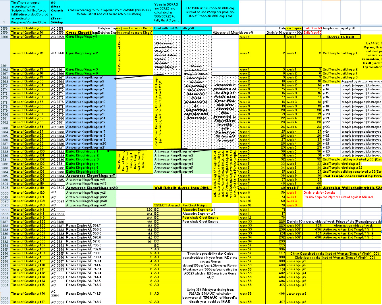Select the "Abomination midst of week" cell
Image resolution: width=382 pixels, height=305 pixels.
coord(351,225)
